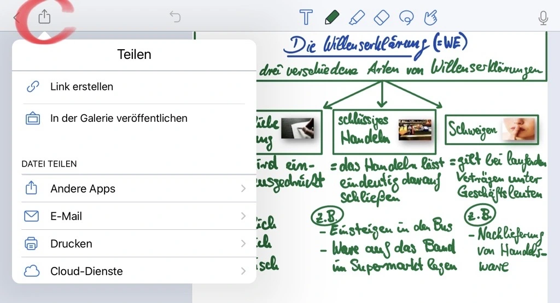
Task: Open Cloud-Dienste sharing option
Action: (86, 271)
